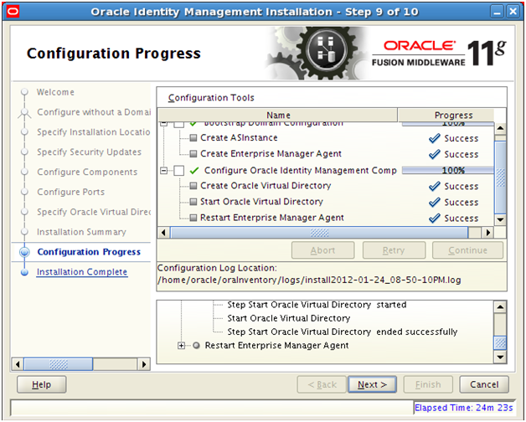Click the Continue button
Image resolution: width=526 pixels, height=422 pixels.
coord(467,250)
